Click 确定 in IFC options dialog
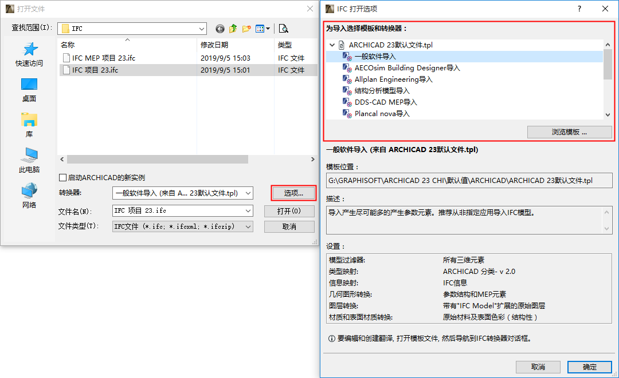 pyautogui.click(x=589, y=367)
